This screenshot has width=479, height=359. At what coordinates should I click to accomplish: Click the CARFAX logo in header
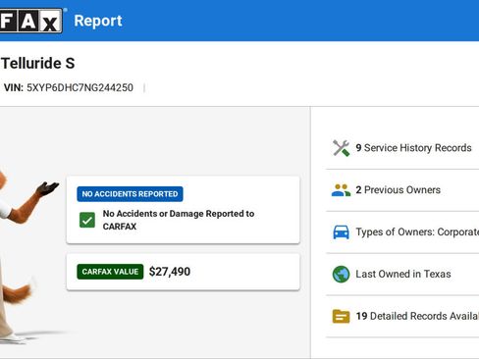point(31,21)
